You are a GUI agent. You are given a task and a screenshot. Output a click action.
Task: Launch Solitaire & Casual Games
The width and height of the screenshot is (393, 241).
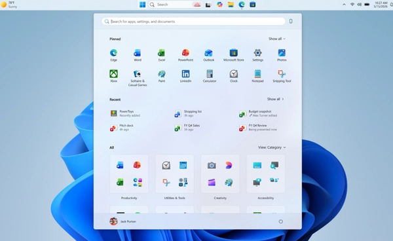click(x=138, y=78)
